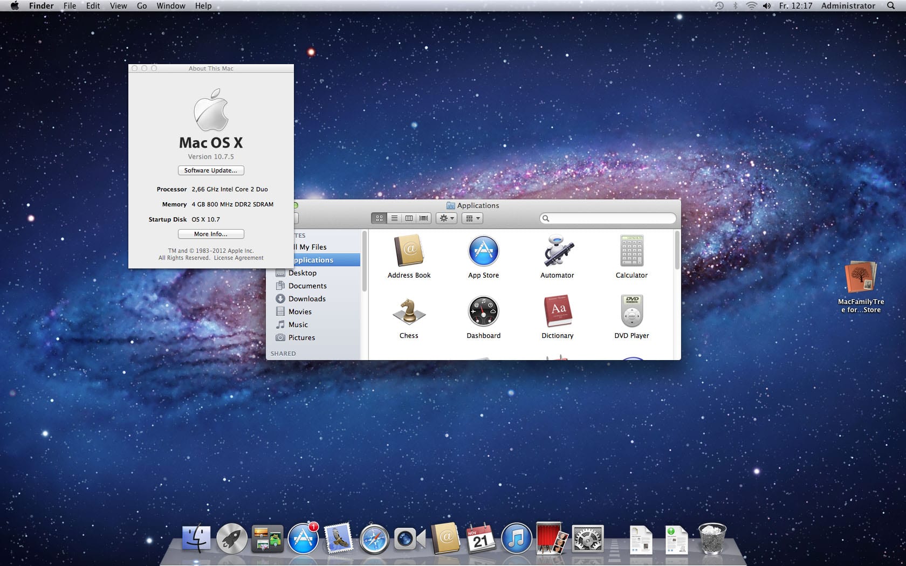Open Photo Booth from the Dock
The image size is (906, 566).
tap(551, 539)
